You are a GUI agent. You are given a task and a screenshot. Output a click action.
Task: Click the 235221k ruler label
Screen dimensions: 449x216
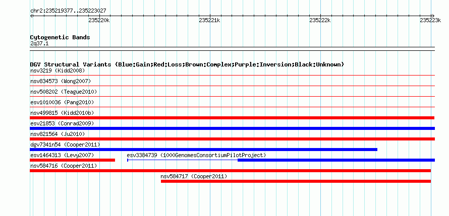point(209,20)
